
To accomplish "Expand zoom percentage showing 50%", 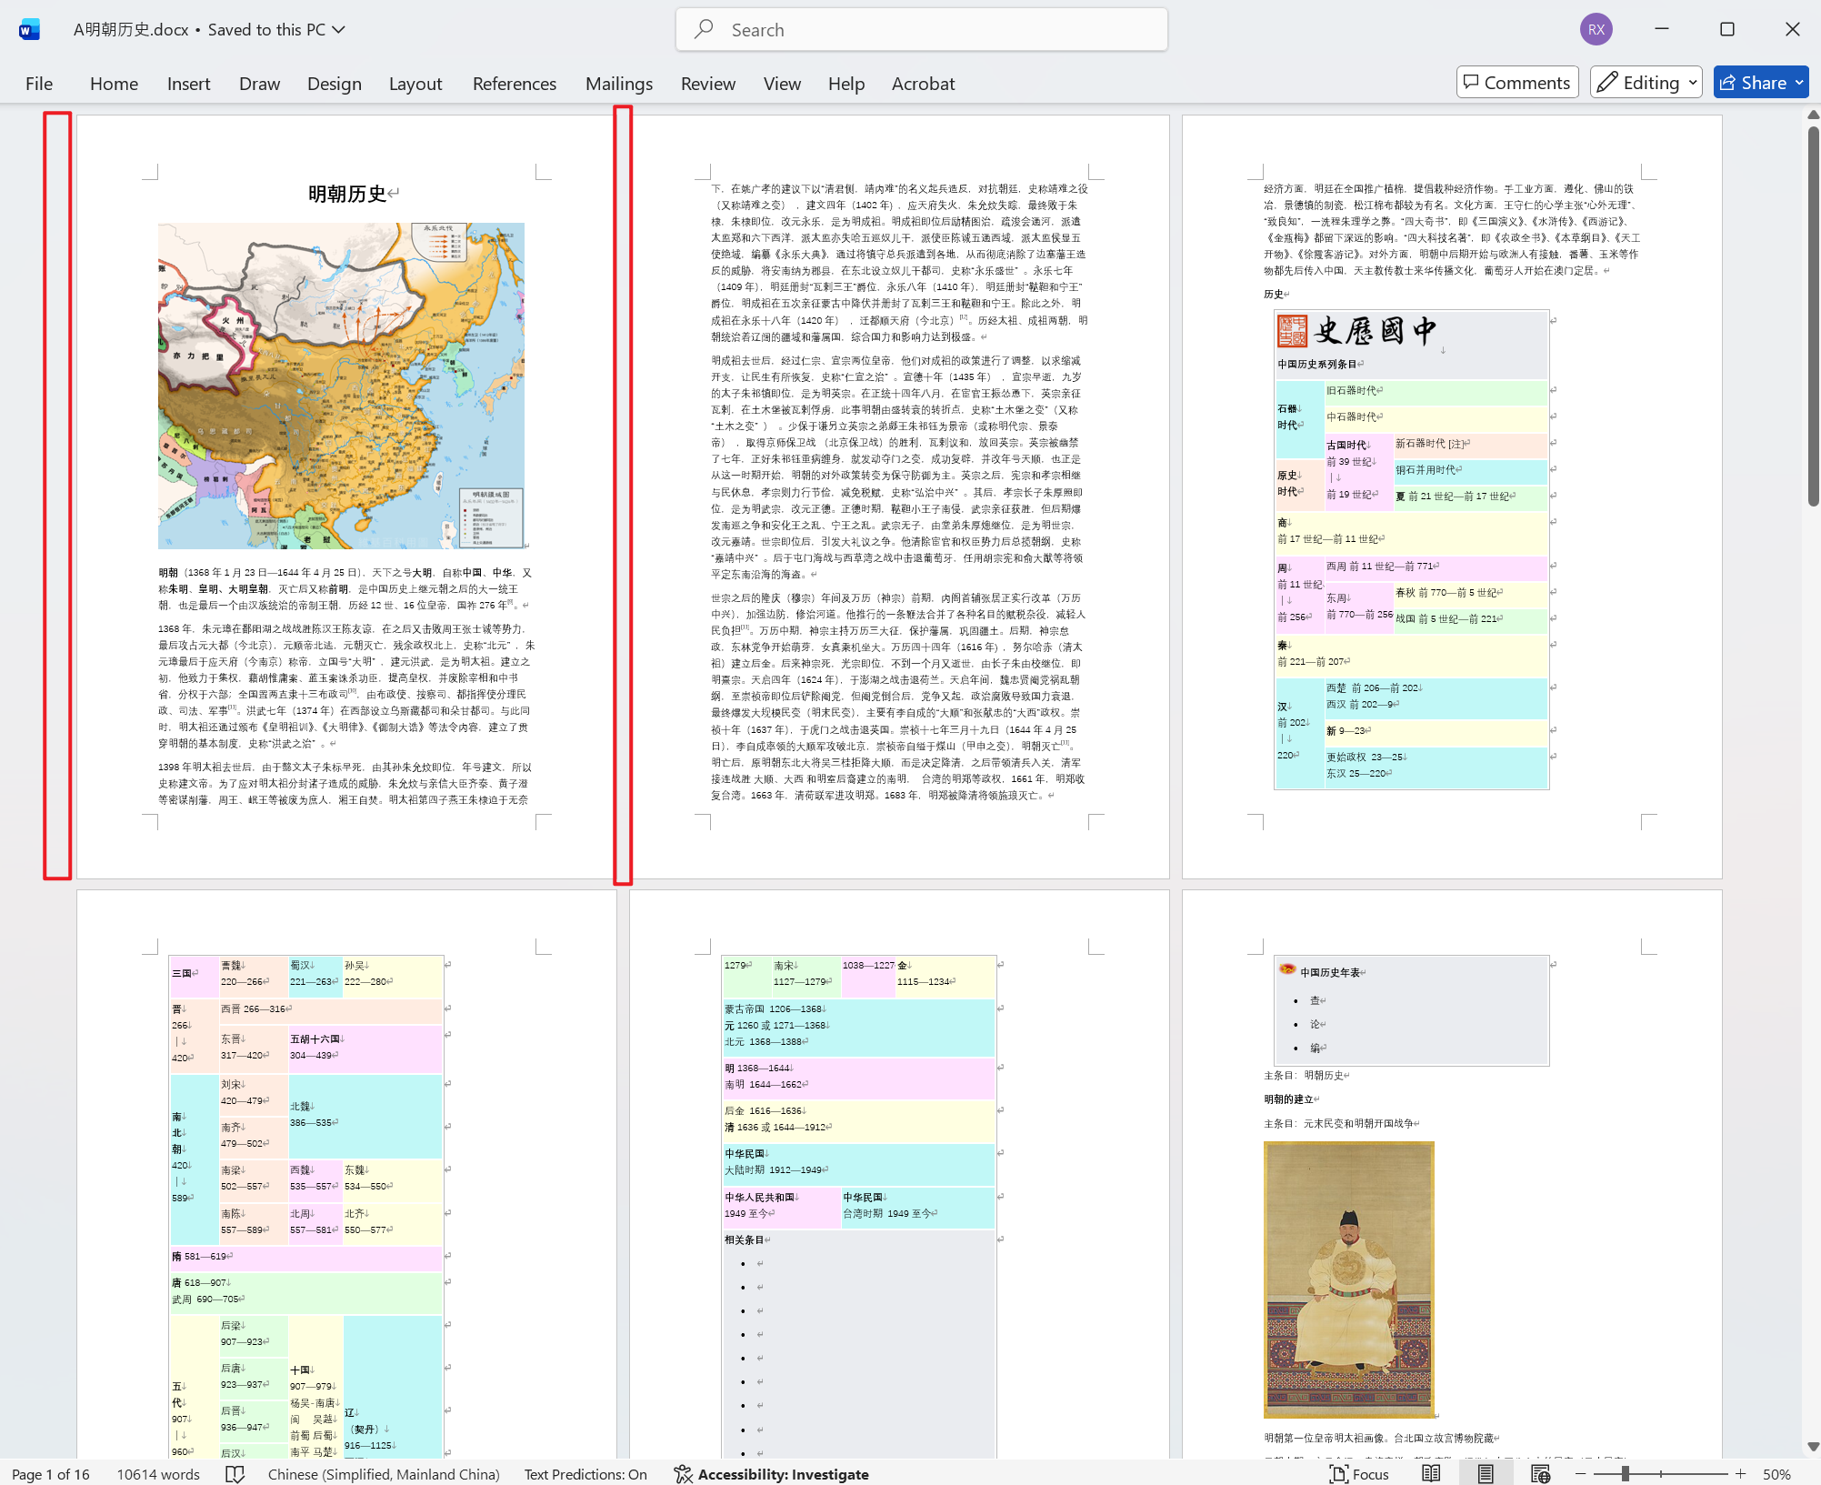I will [x=1776, y=1473].
